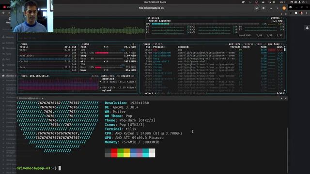Click 'CPU: AMD Ryzen 5 3400G' line
Image resolution: width=310 pixels, height=174 pixels.
[x=143, y=133]
